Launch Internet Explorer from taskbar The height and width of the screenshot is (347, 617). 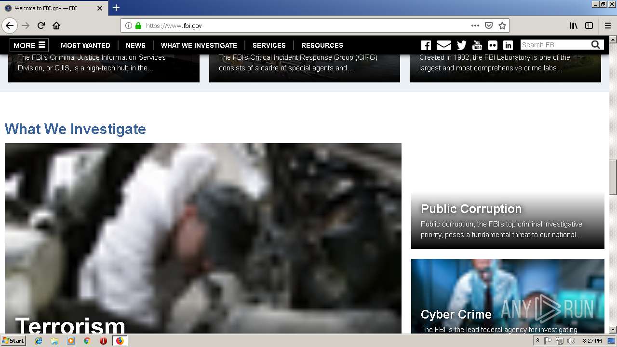(39, 341)
